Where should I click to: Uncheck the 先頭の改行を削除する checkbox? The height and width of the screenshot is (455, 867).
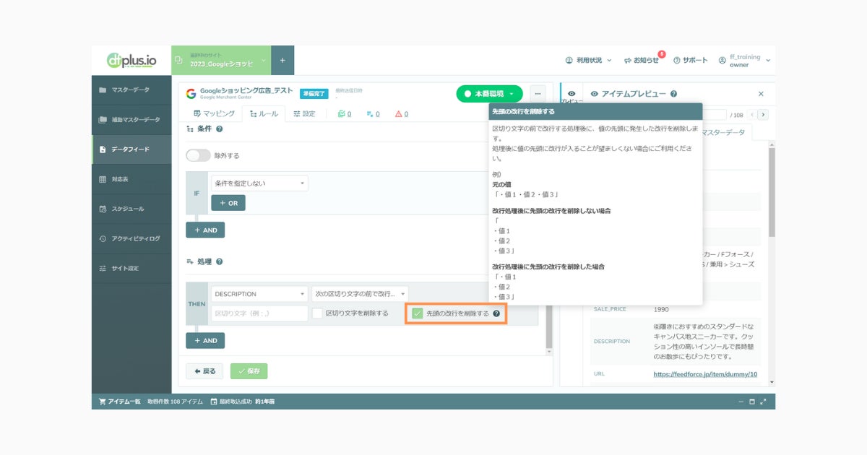[417, 313]
